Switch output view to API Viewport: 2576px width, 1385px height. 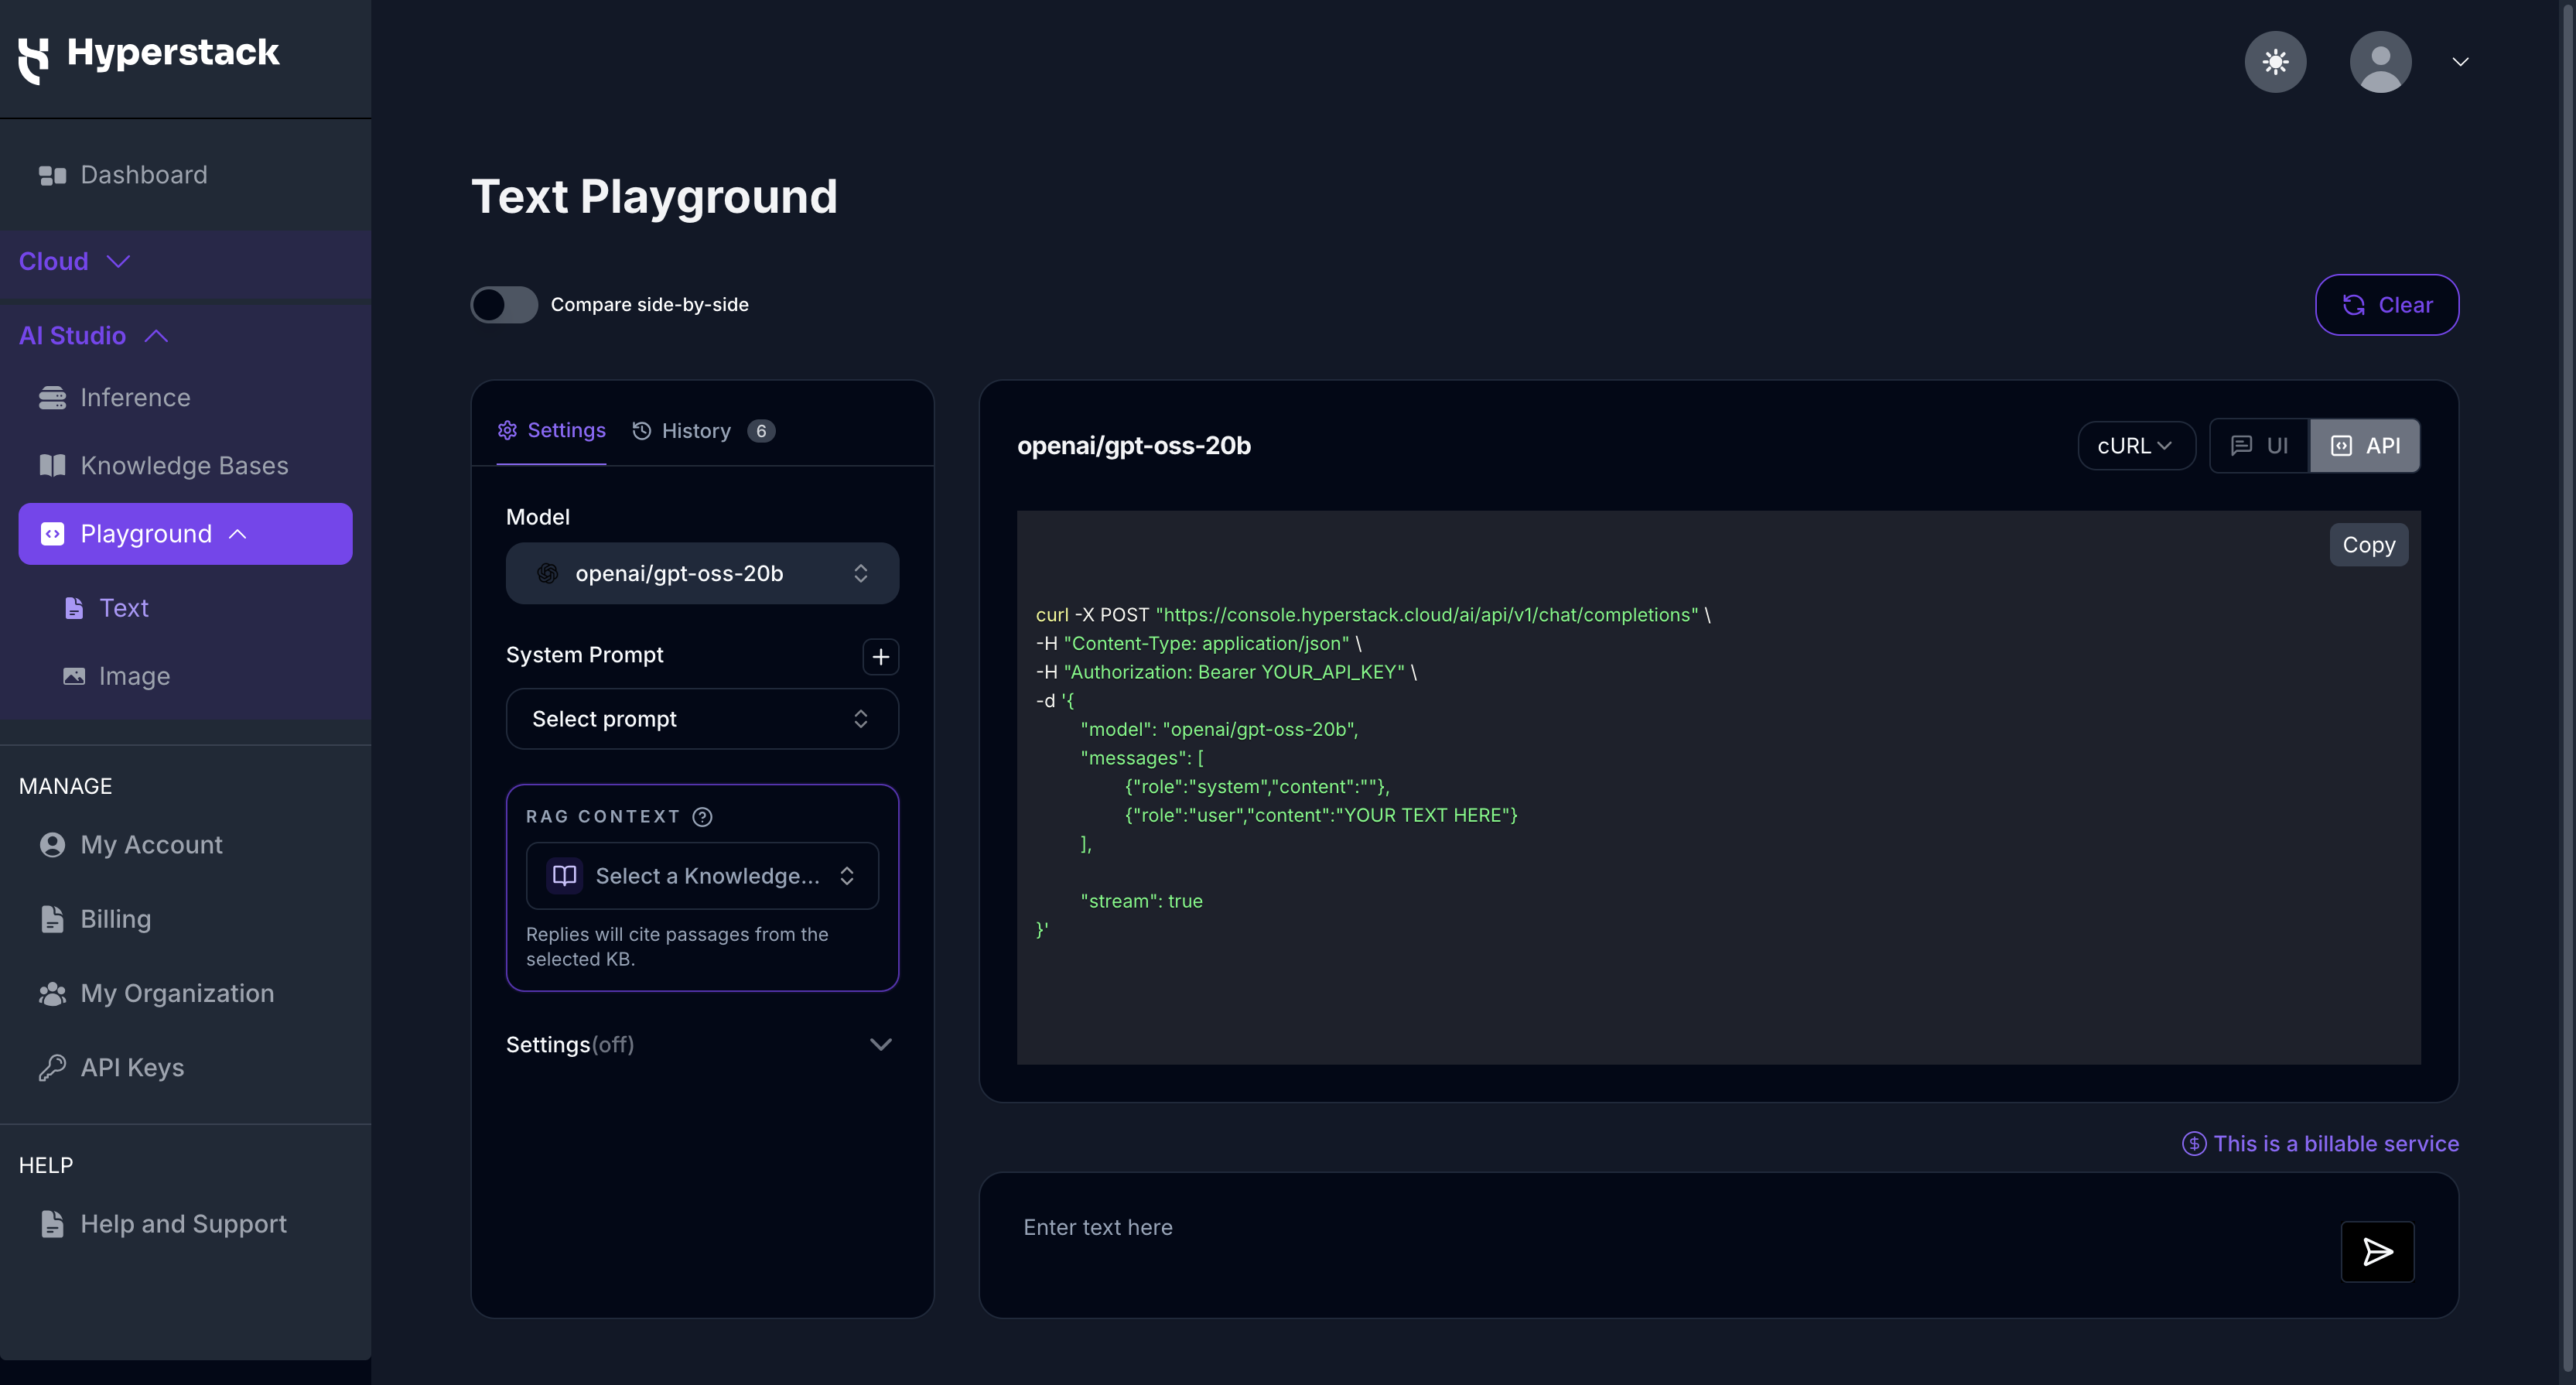coord(2364,446)
